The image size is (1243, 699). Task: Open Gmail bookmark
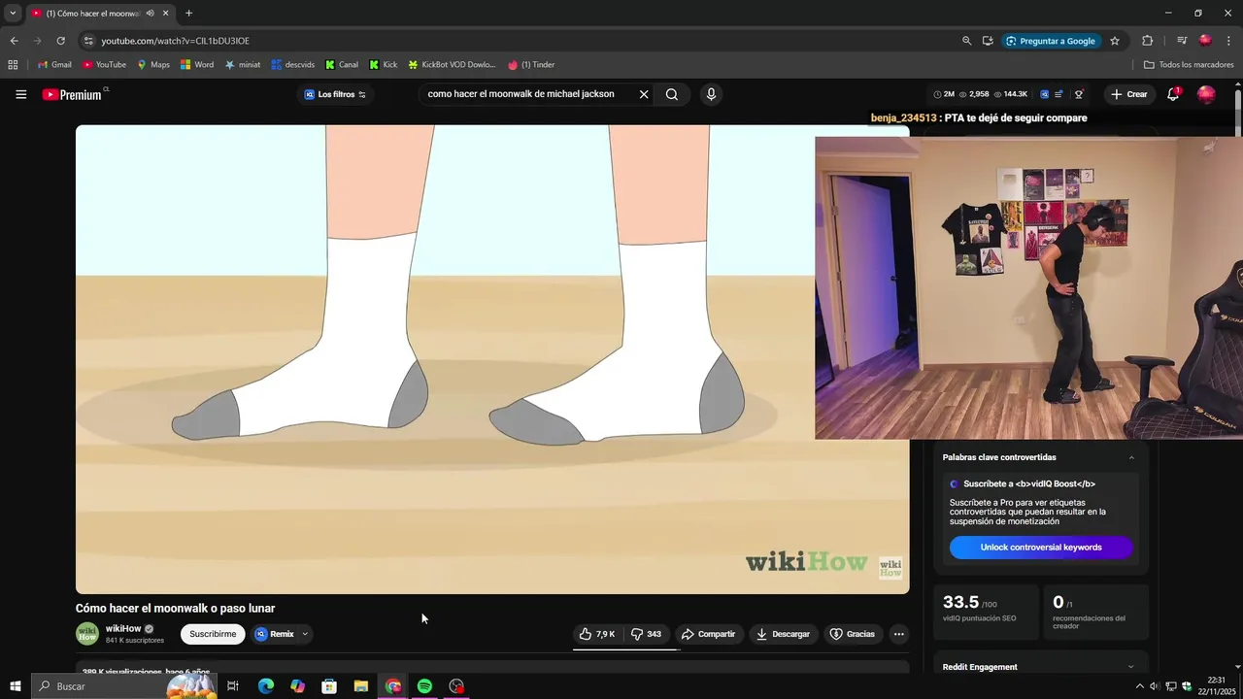54,65
